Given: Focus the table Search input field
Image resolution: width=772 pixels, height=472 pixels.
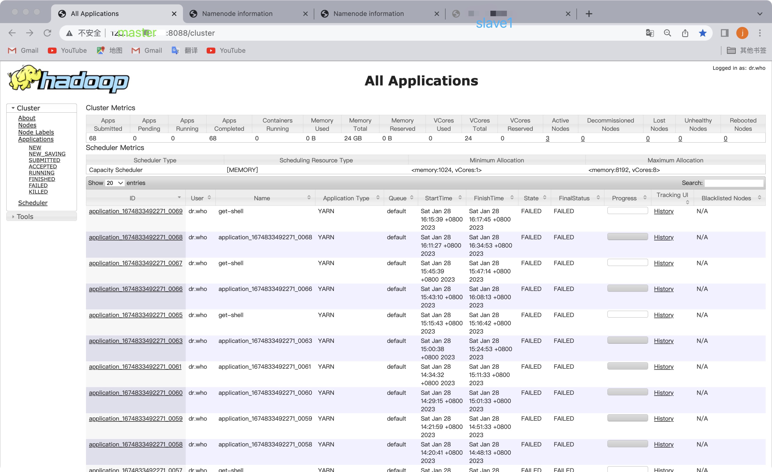Looking at the screenshot, I should click(734, 183).
